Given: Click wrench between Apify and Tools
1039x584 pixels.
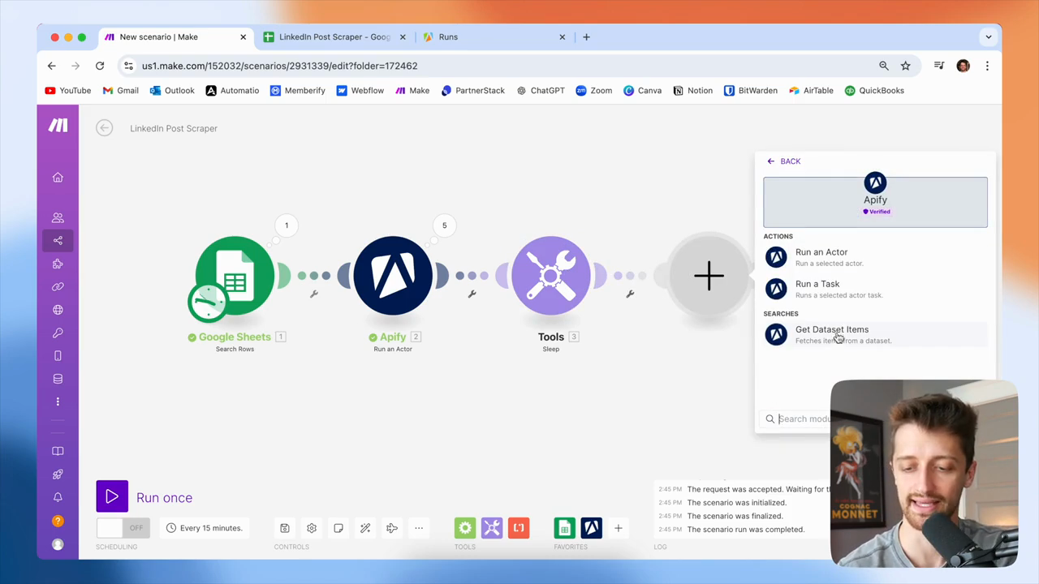Looking at the screenshot, I should [x=472, y=294].
